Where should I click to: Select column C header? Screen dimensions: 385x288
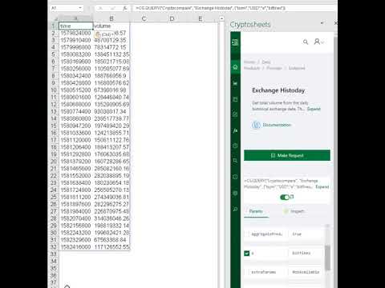[144, 18]
